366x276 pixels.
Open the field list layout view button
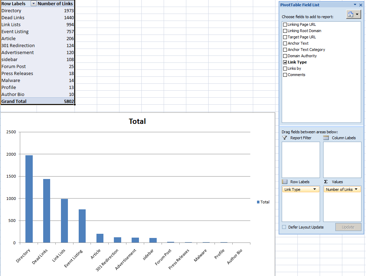pyautogui.click(x=353, y=14)
